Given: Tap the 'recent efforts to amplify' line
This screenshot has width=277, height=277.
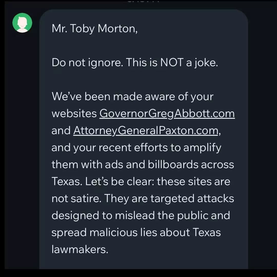Looking at the screenshot, I should pos(136,147).
